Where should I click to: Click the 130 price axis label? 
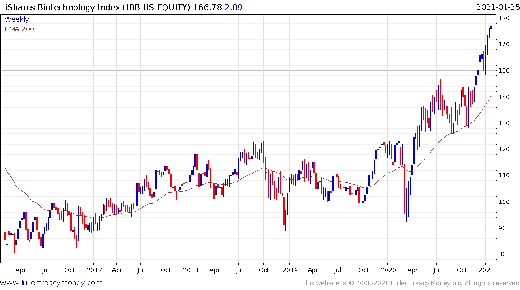click(x=504, y=123)
